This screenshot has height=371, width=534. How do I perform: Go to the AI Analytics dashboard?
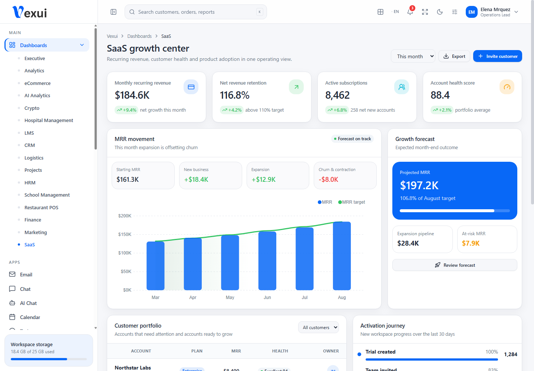[37, 95]
